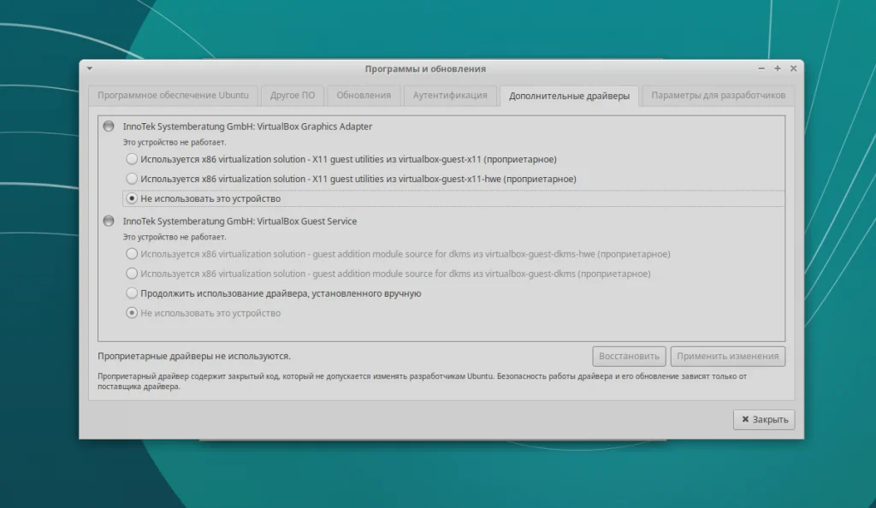Image resolution: width=876 pixels, height=508 pixels.
Task: Click the Программы и обновления window title
Action: [x=425, y=68]
